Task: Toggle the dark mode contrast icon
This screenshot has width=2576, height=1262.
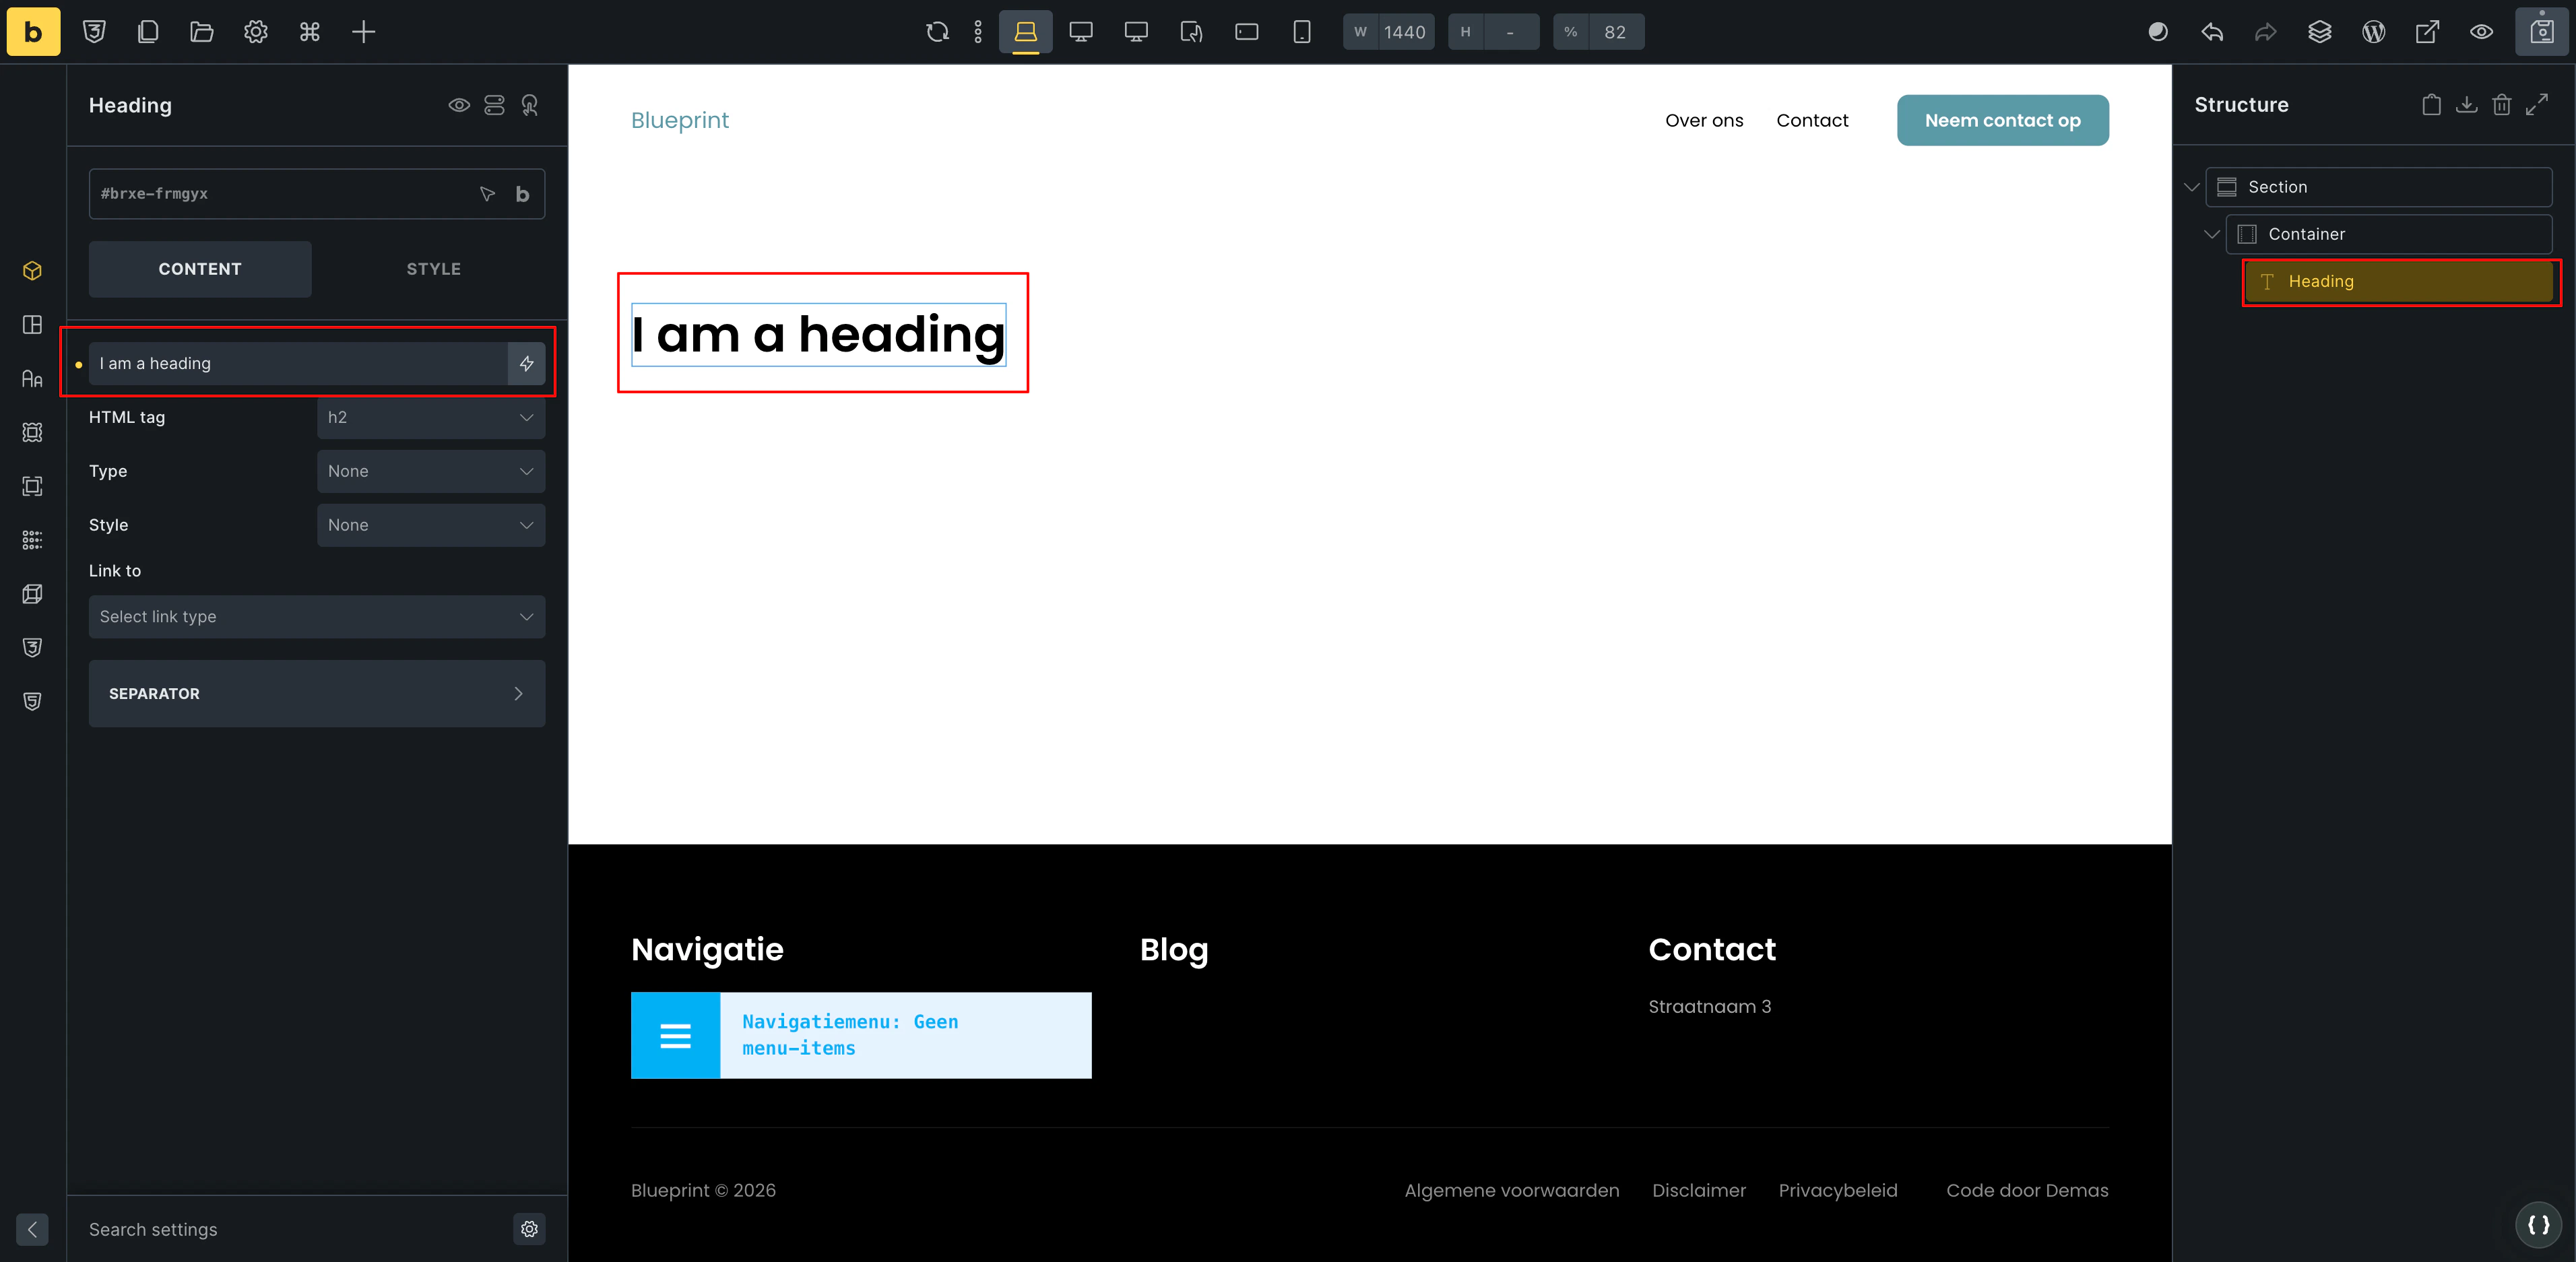Action: pos(2158,32)
